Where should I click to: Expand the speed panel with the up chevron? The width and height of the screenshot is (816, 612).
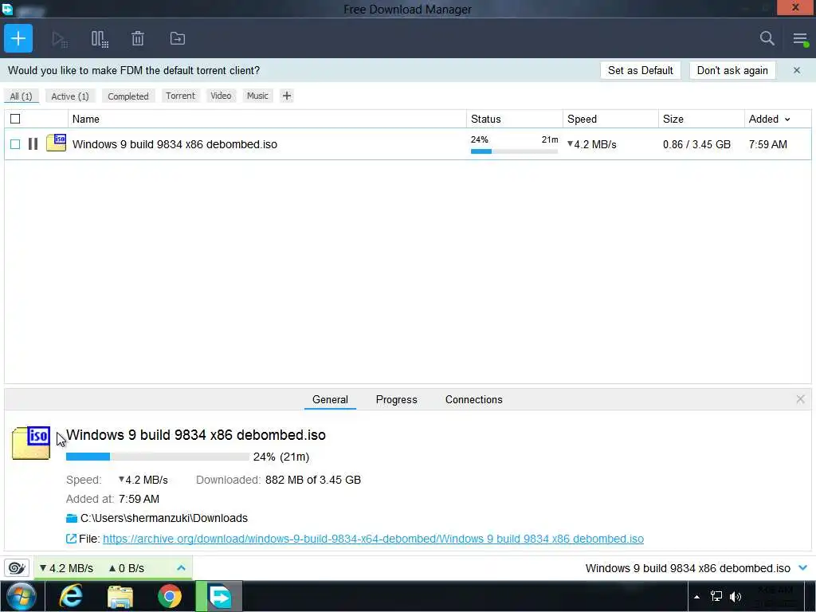pos(181,567)
